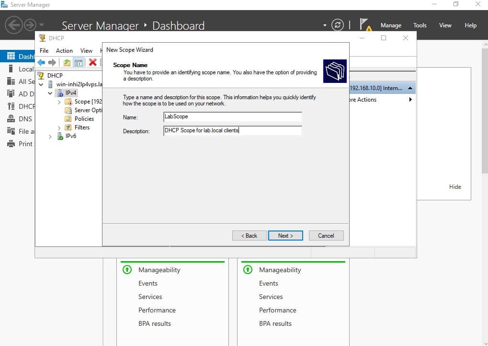Collapse the IPv4 tree node
The image size is (488, 346).
coord(50,93)
